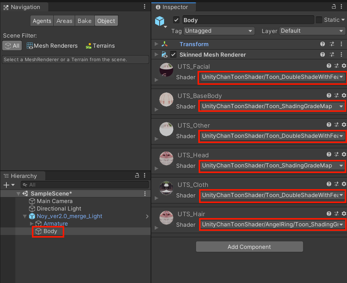
Task: Select the All scene filter
Action: coord(12,45)
